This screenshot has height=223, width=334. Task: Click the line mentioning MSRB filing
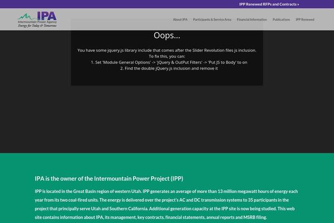click(x=151, y=217)
